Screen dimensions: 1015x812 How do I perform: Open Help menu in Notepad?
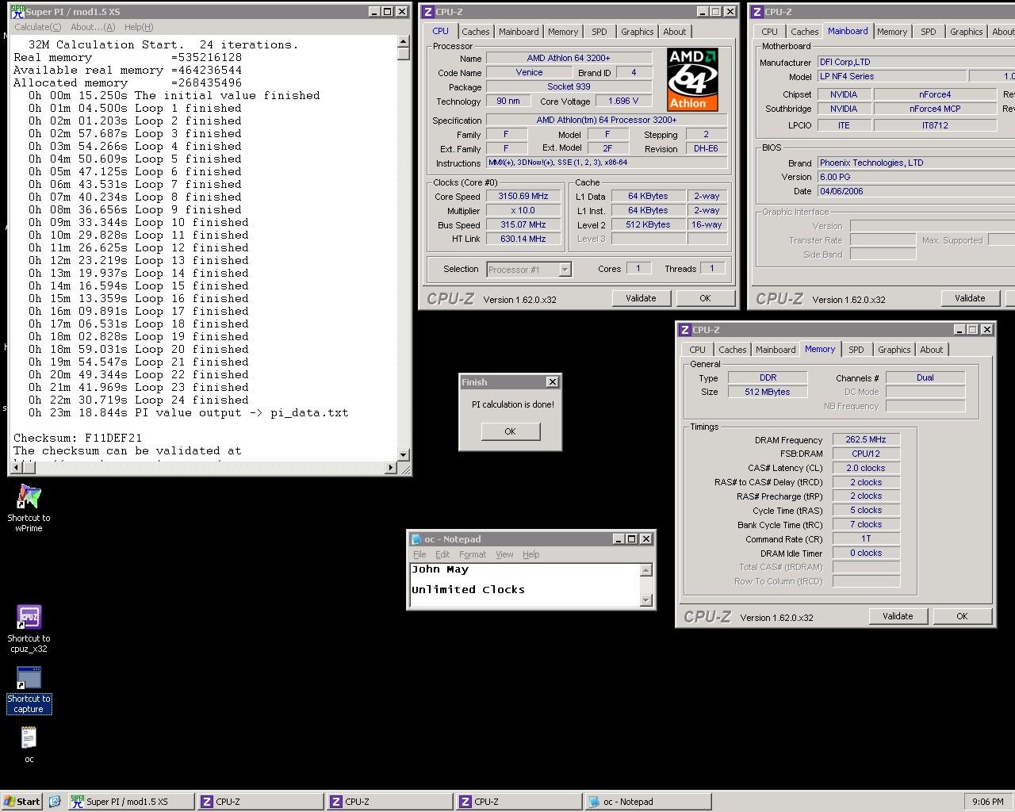click(x=531, y=554)
